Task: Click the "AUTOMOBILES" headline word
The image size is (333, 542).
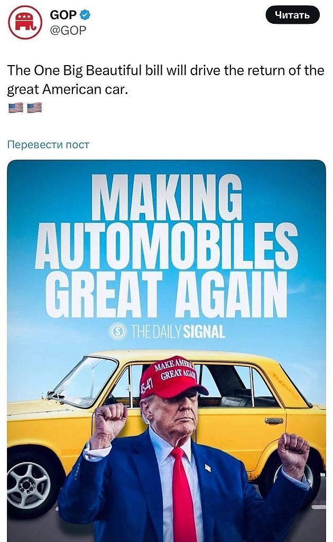Action: click(166, 247)
